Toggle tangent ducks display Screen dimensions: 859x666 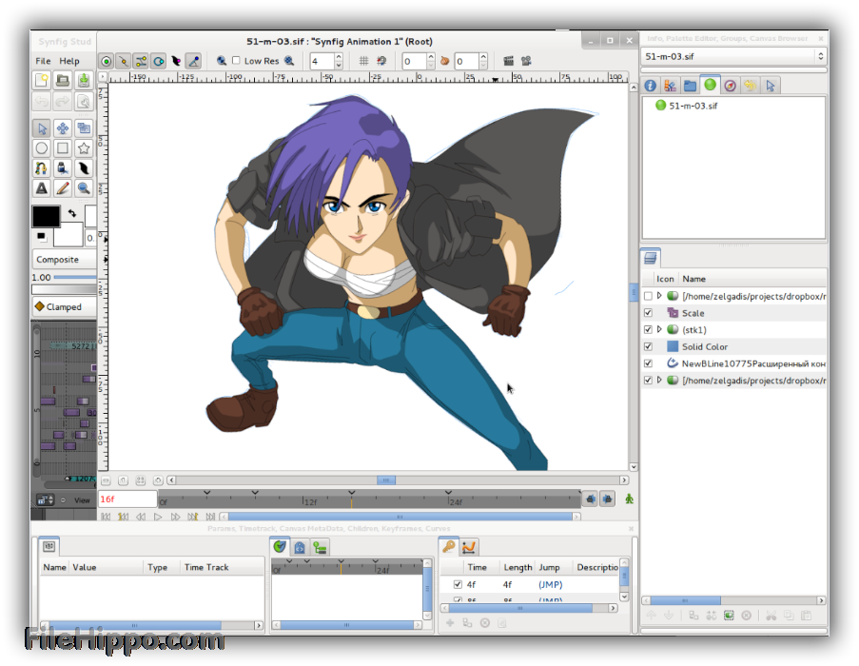pos(142,61)
